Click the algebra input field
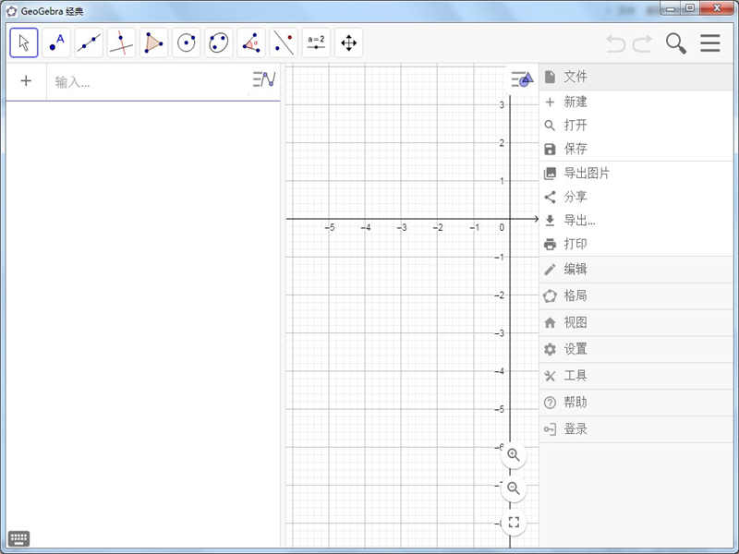The height and width of the screenshot is (554, 739). point(149,82)
